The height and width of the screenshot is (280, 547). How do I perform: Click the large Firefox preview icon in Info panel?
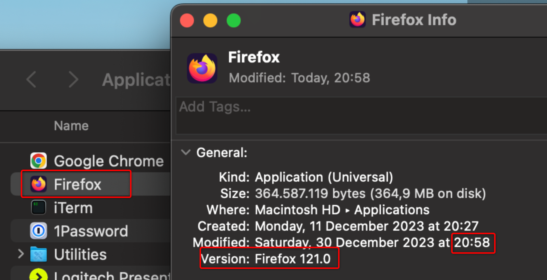point(202,68)
